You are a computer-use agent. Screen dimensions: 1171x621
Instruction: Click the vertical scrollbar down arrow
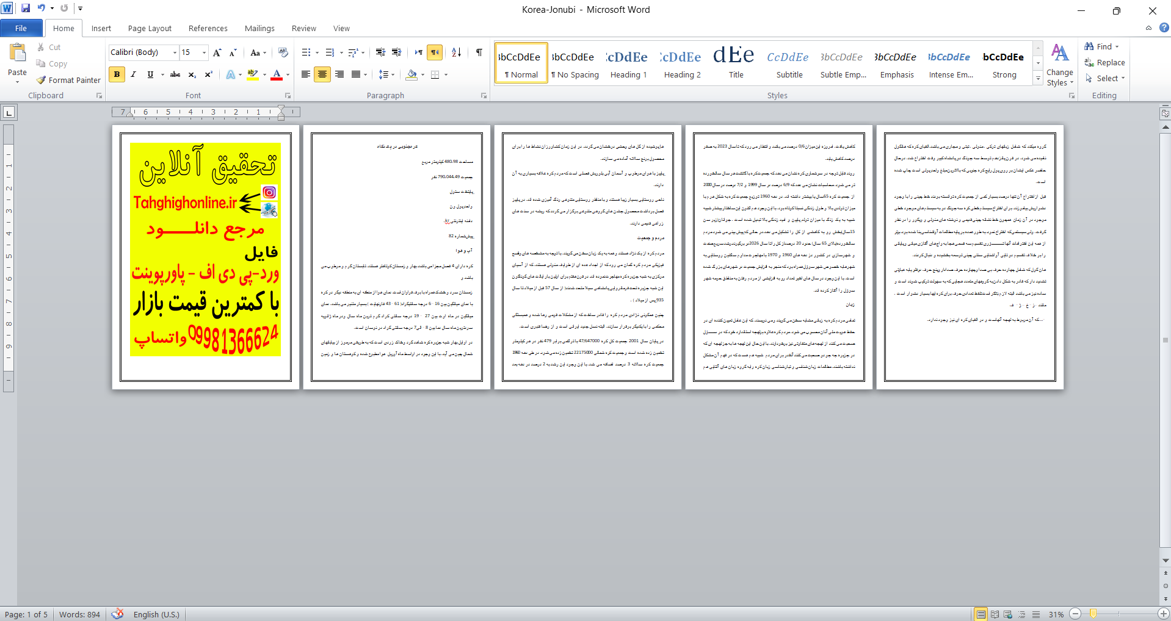1166,560
